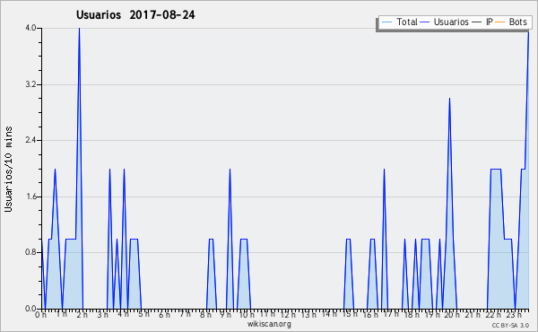Click the plateau around 22 h
This screenshot has height=332, width=538.
pyautogui.click(x=496, y=169)
